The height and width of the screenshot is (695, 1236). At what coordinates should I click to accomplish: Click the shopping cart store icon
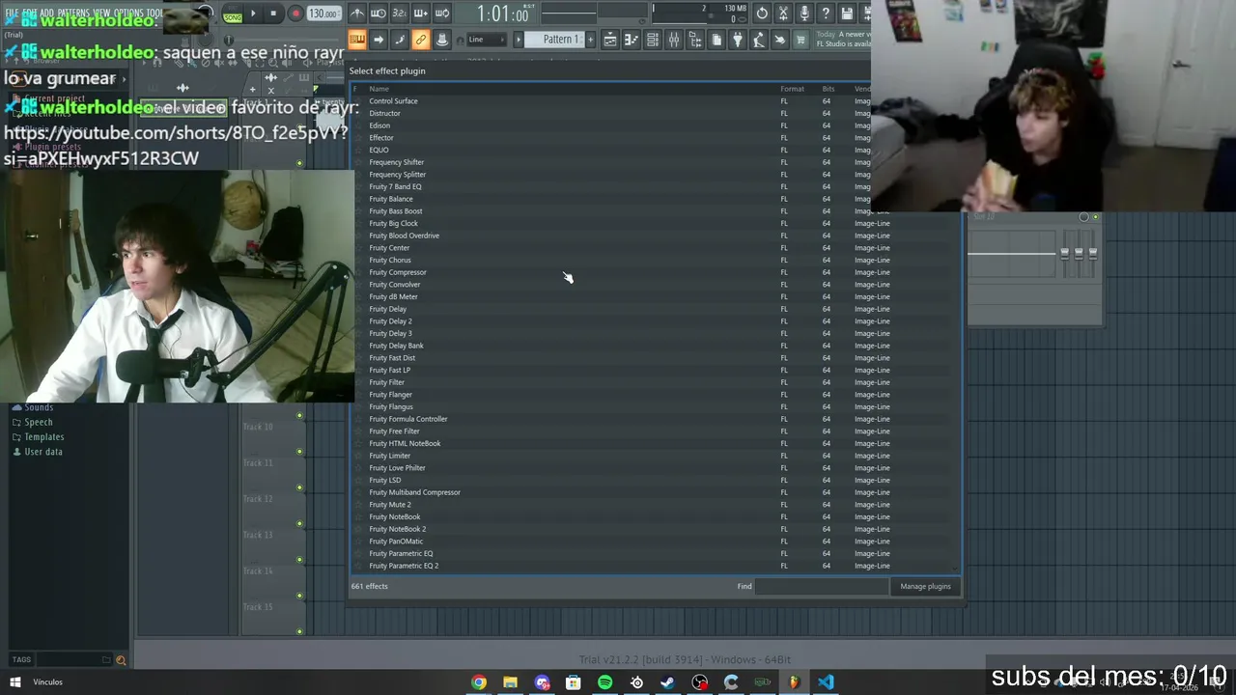pyautogui.click(x=801, y=40)
